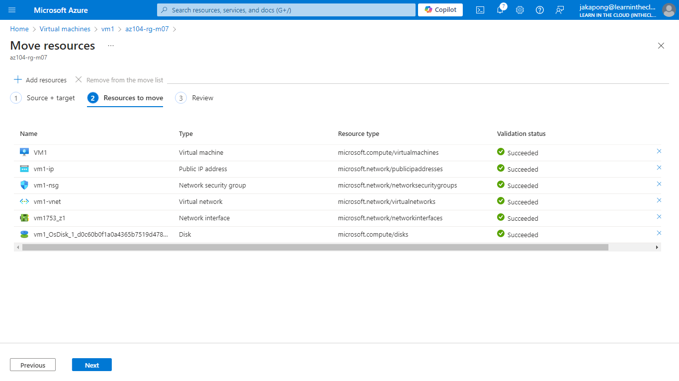
Task: Open portal settings gear
Action: click(520, 10)
